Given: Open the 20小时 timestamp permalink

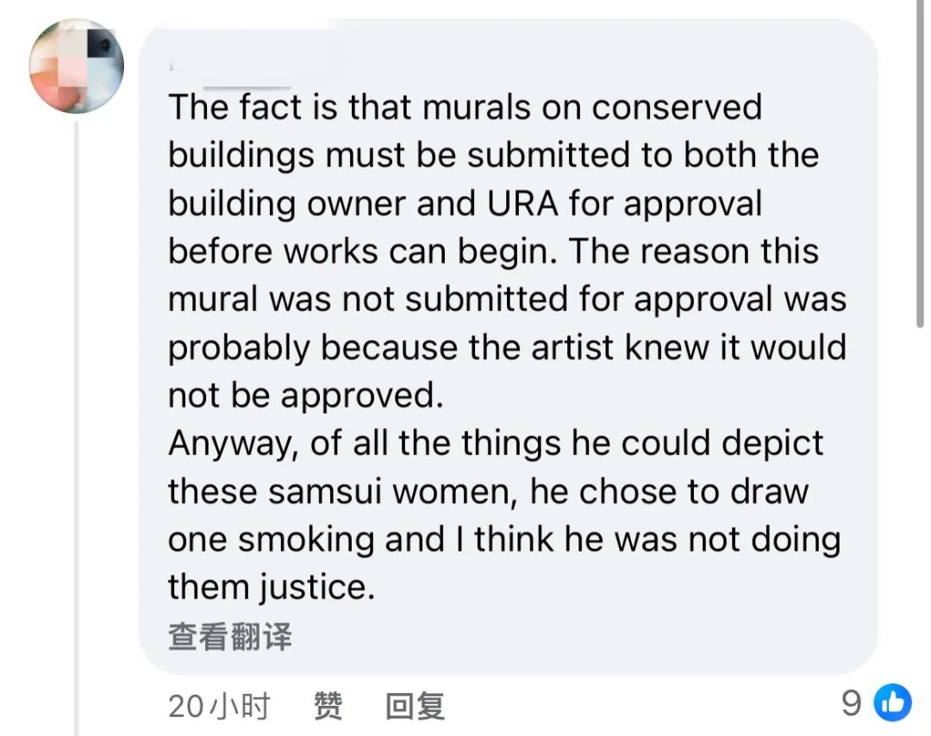Looking at the screenshot, I should pyautogui.click(x=219, y=706).
